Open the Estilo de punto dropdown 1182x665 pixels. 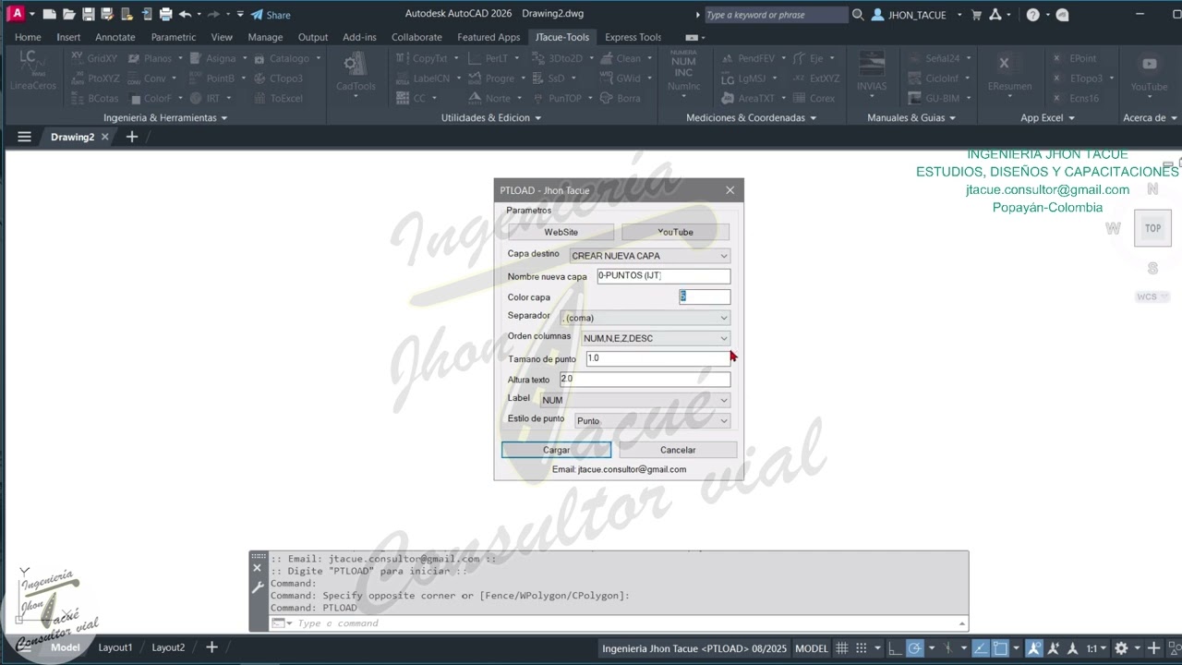pos(653,420)
